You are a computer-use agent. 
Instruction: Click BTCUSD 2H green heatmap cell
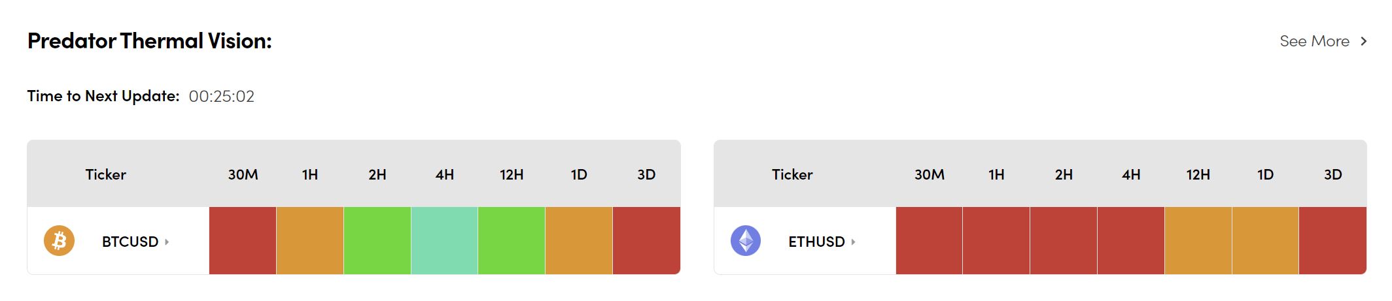(x=377, y=241)
